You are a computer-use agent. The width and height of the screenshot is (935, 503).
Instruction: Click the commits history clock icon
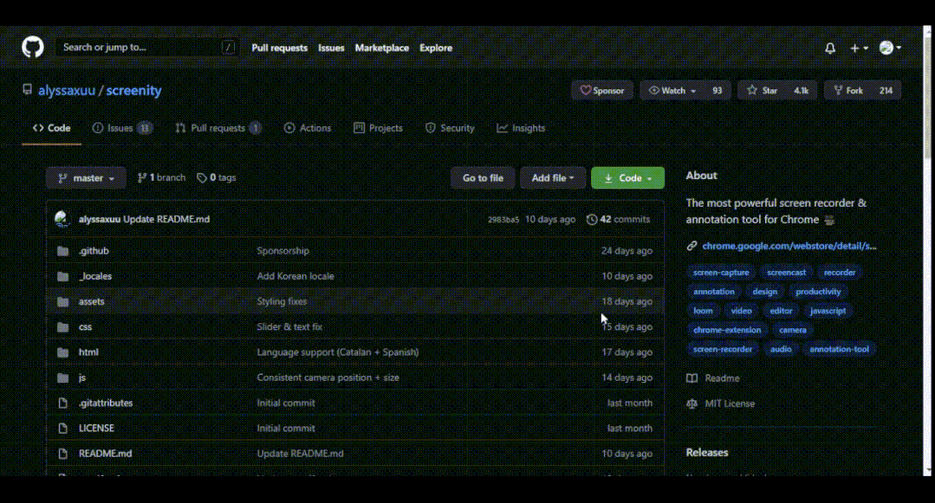(592, 220)
